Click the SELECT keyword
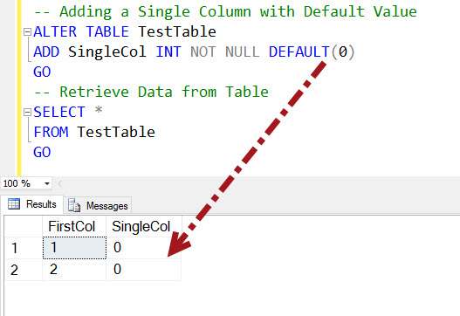460x316 pixels. point(59,112)
